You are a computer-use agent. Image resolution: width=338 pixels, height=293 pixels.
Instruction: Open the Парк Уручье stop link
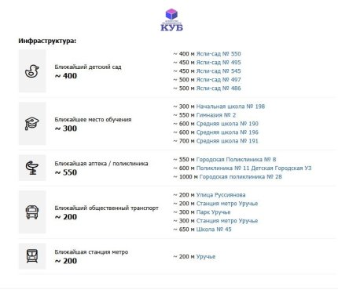pyautogui.click(x=213, y=212)
